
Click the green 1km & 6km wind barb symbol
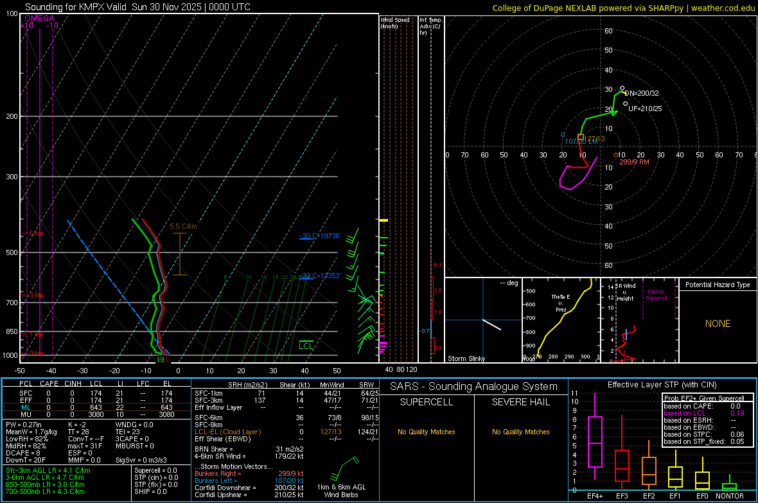tap(345, 468)
